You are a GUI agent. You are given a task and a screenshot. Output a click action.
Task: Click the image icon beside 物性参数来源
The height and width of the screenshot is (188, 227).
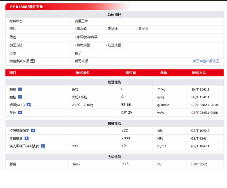[32, 61]
